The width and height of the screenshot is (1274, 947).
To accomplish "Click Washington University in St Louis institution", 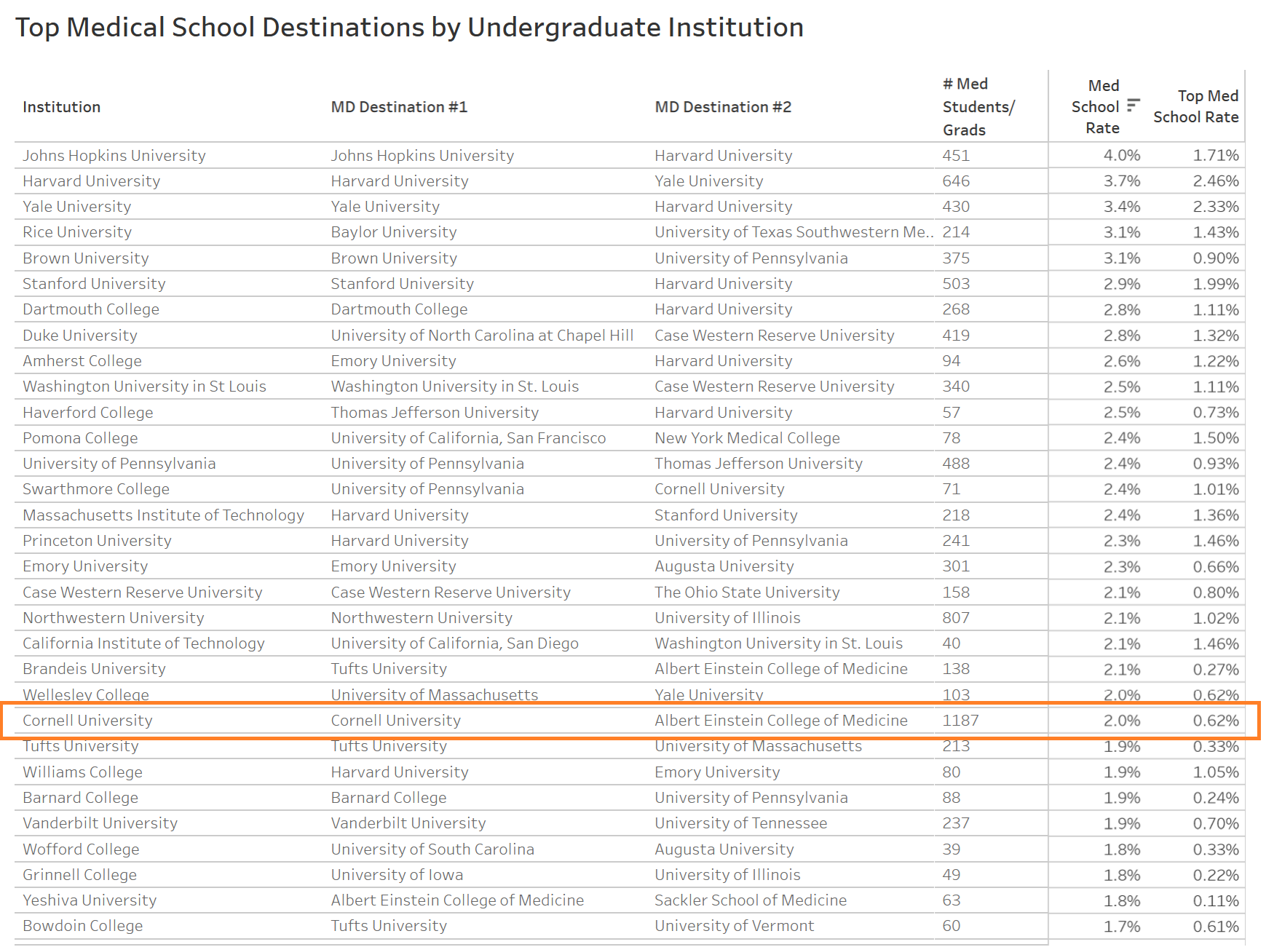I will (144, 387).
